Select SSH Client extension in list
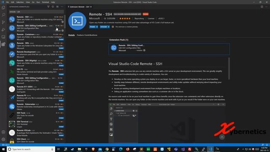Image resolution: width=270 pixels, height=152 pixels. 36,140
